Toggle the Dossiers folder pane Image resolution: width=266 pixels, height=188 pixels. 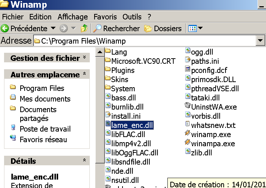(x=163, y=28)
